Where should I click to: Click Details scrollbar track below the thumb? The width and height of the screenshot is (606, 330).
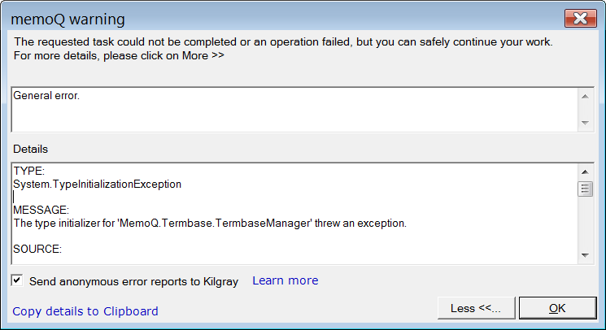pyautogui.click(x=585, y=223)
